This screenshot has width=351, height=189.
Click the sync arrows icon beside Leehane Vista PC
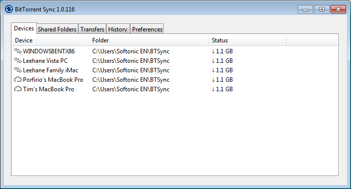point(18,60)
